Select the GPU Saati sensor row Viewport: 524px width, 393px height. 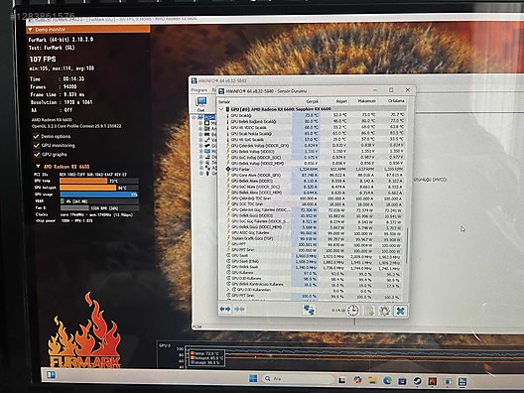pos(316,256)
